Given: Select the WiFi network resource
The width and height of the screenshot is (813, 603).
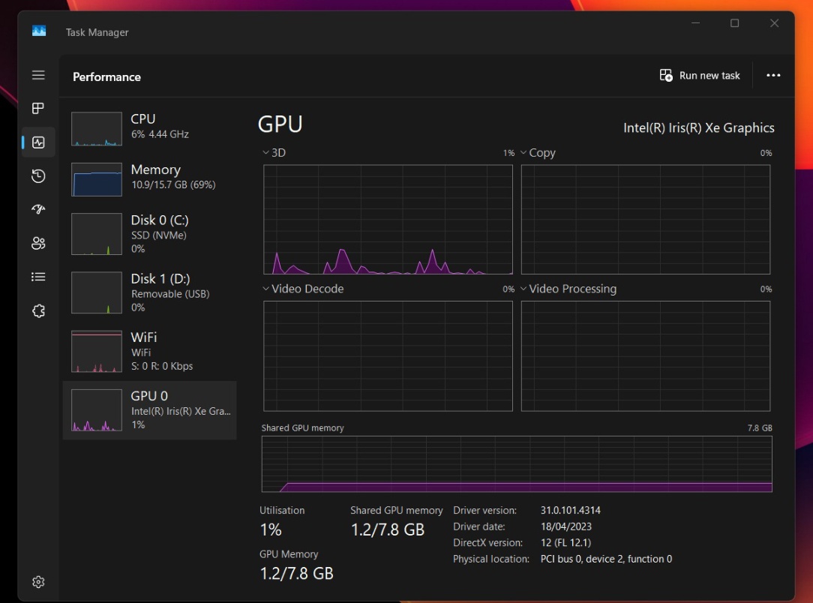Looking at the screenshot, I should pos(149,351).
